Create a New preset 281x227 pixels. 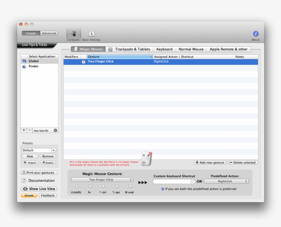click(x=30, y=156)
